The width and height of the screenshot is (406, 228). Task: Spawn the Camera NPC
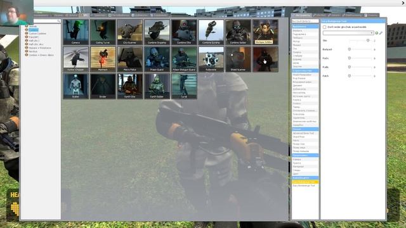[75, 32]
